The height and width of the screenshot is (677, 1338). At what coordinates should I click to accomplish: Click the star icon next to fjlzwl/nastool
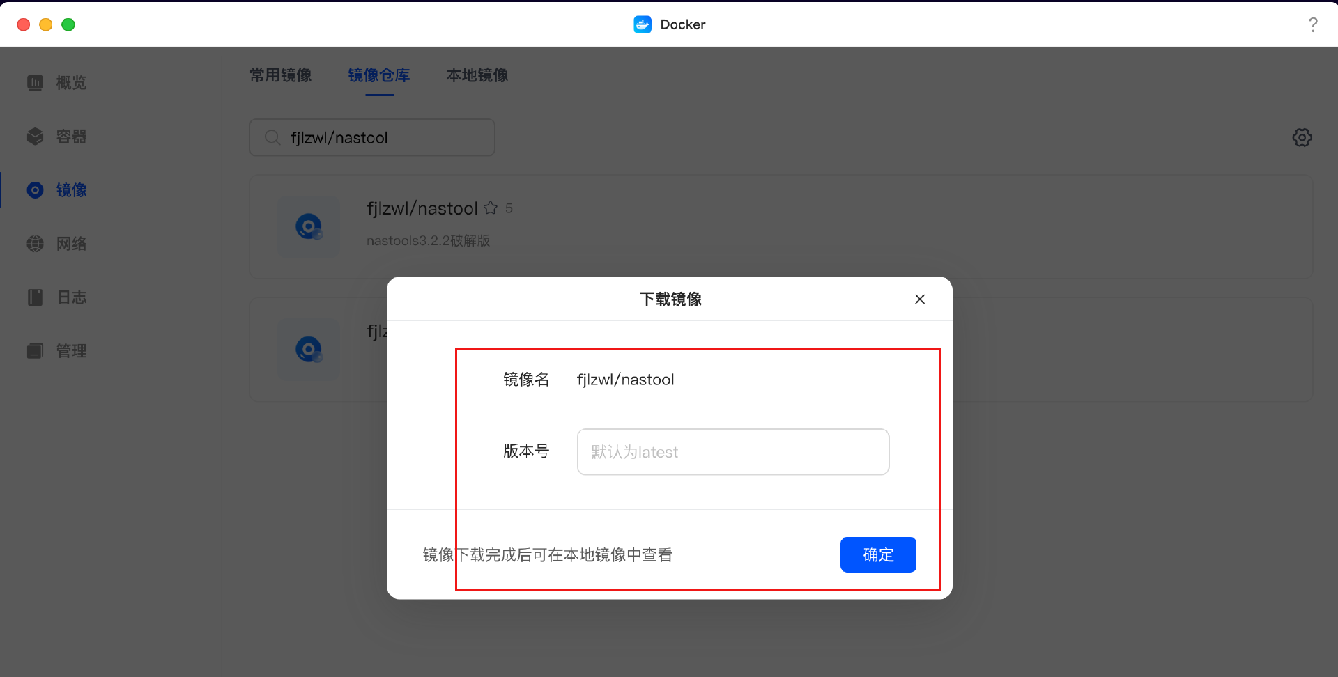[x=491, y=208]
